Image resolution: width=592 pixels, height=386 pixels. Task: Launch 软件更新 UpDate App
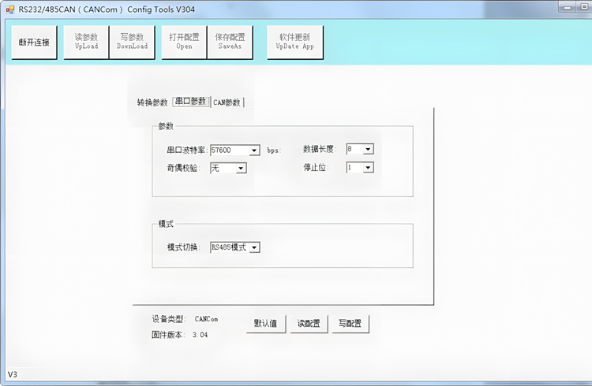tap(294, 42)
